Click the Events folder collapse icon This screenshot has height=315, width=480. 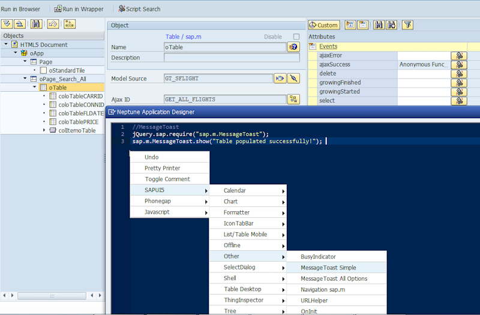[x=313, y=46]
